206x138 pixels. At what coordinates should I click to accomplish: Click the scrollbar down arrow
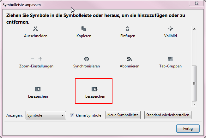(x=194, y=104)
